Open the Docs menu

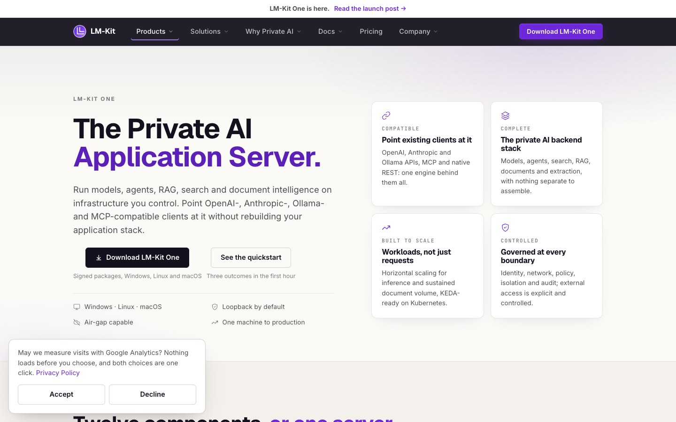(x=330, y=31)
